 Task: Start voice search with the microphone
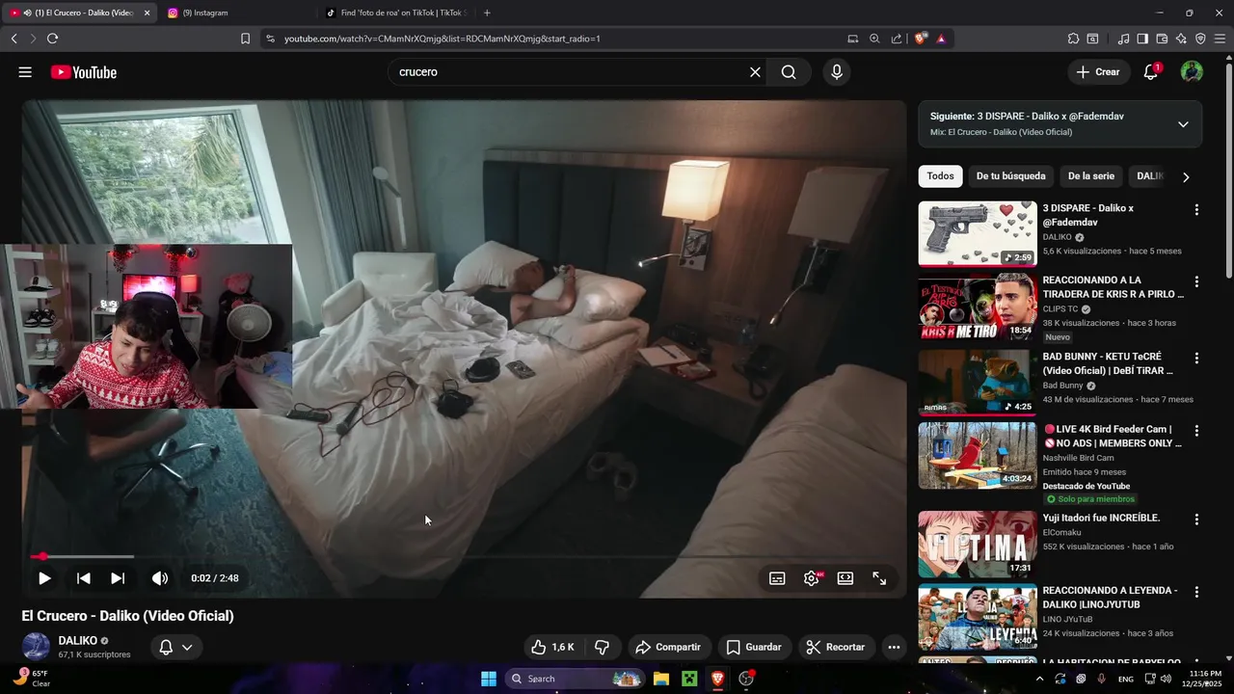pyautogui.click(x=836, y=72)
